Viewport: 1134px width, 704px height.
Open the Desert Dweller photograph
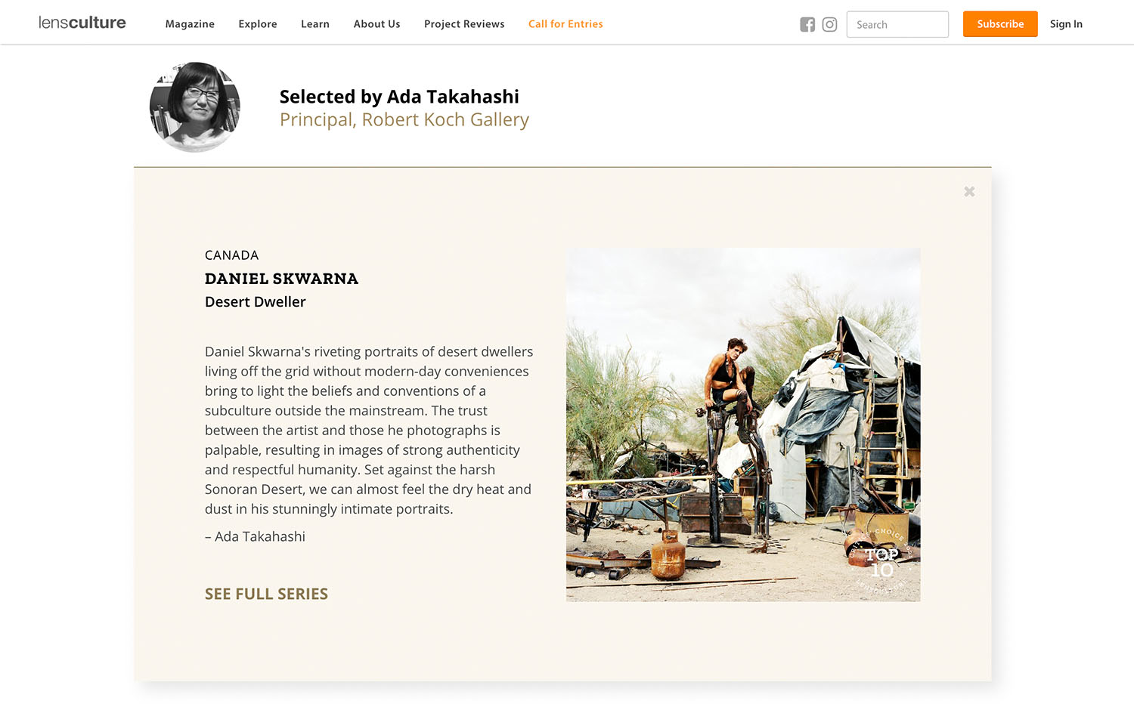point(743,425)
